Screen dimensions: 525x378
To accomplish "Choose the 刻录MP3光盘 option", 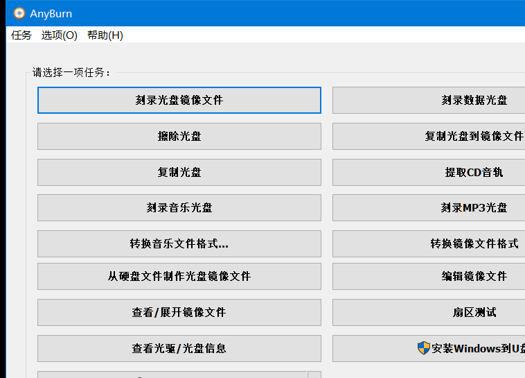I will point(429,208).
